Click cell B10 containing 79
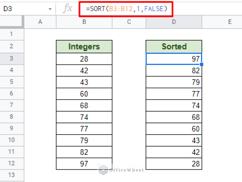 84,140
